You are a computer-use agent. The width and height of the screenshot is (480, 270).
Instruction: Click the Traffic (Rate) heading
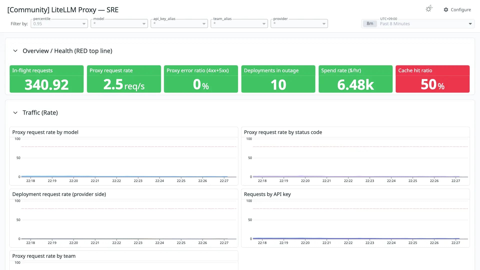[x=40, y=113]
